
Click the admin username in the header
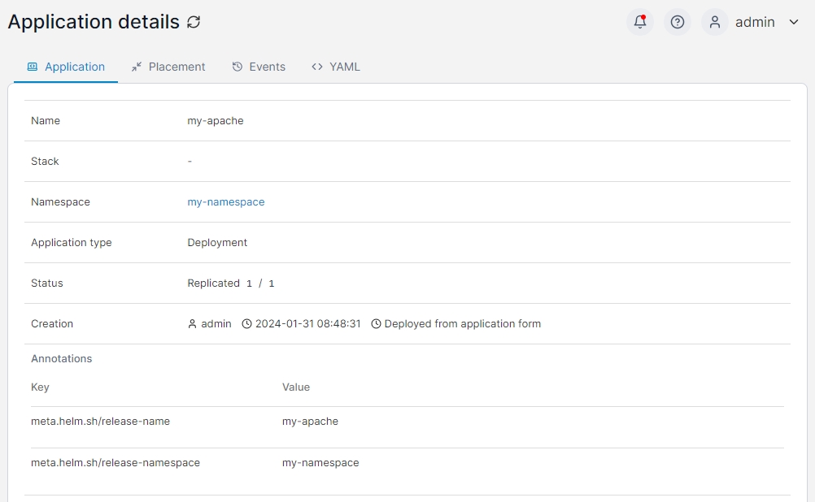point(755,22)
